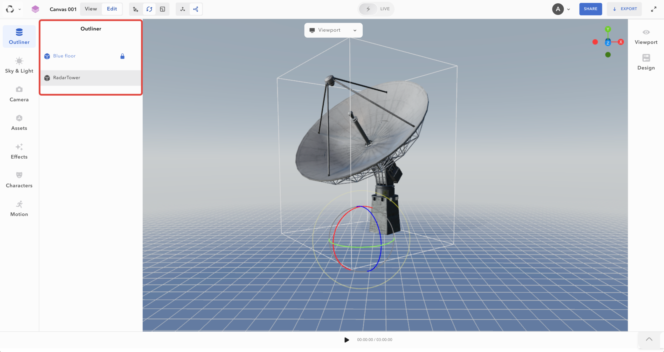Activate the Rotate tool

coord(149,9)
